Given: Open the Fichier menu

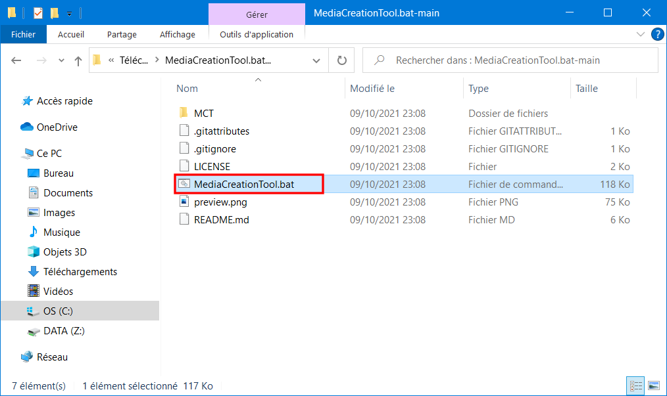Looking at the screenshot, I should (x=24, y=34).
